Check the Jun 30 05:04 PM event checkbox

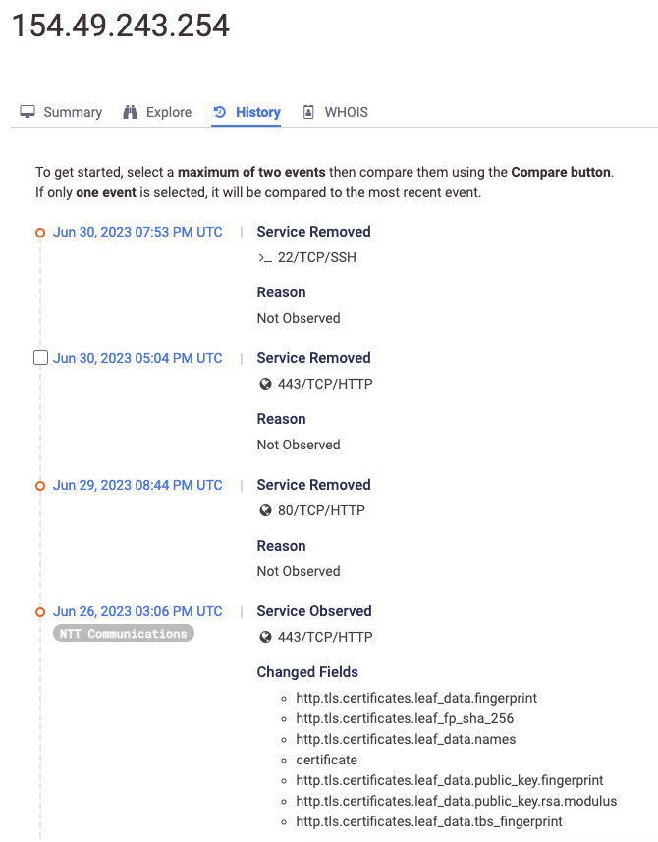[40, 358]
